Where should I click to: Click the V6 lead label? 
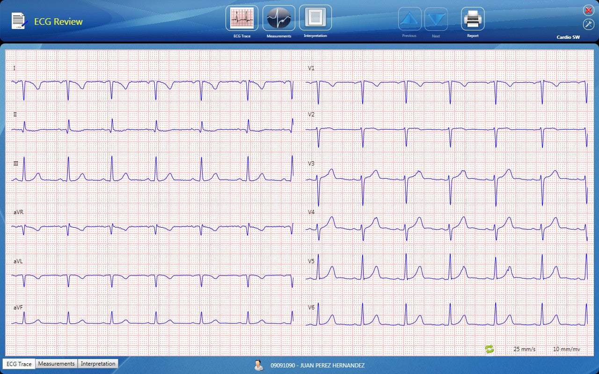(x=311, y=307)
